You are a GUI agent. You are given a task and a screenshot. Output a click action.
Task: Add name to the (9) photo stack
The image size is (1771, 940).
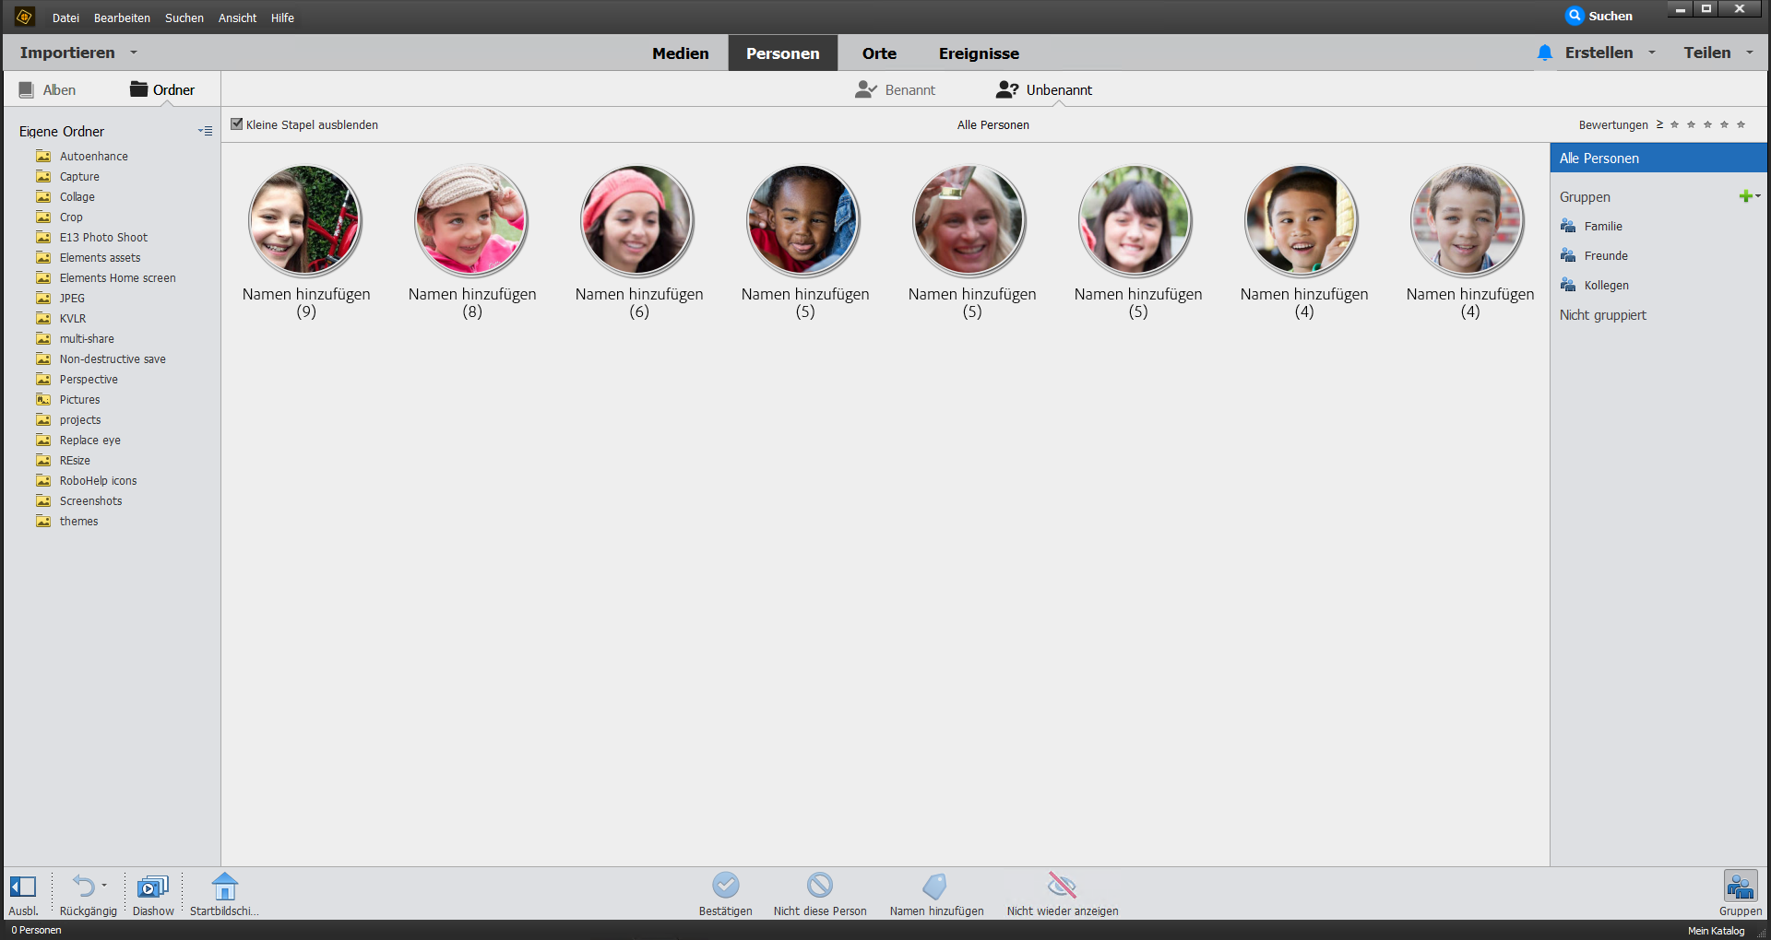point(306,294)
